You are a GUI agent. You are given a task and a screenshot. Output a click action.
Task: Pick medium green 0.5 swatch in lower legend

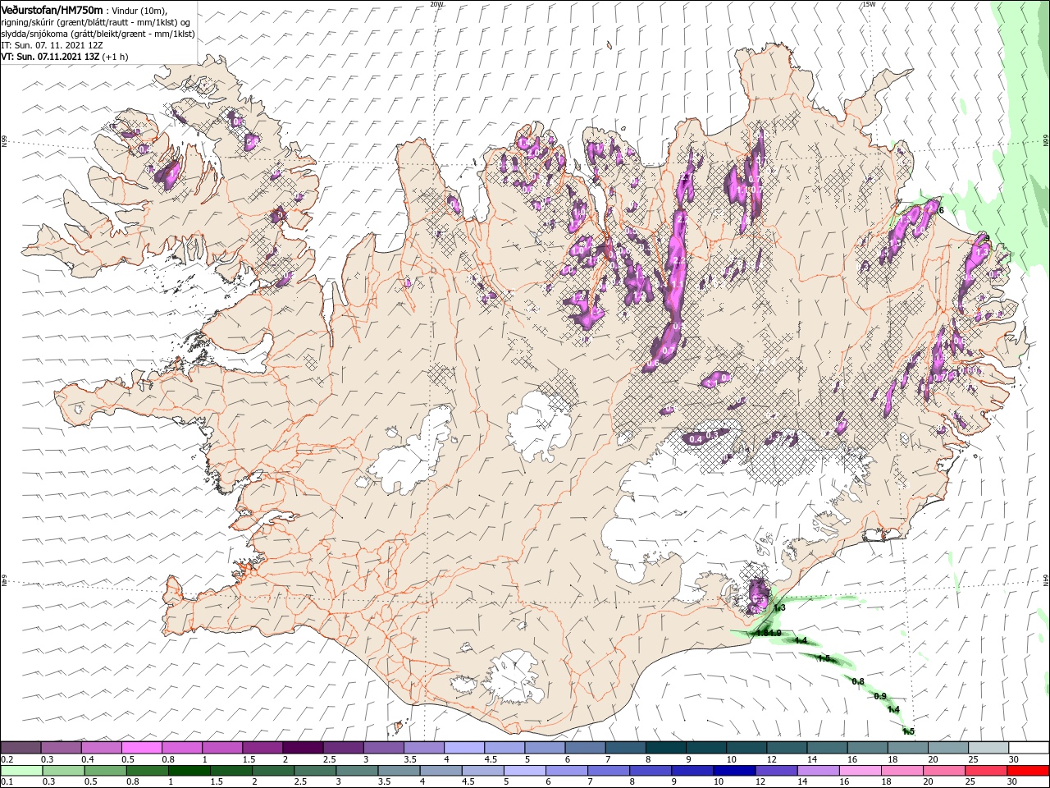tap(106, 771)
